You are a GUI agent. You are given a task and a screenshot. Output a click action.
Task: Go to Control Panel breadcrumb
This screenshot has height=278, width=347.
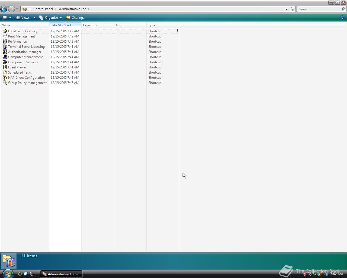43,9
